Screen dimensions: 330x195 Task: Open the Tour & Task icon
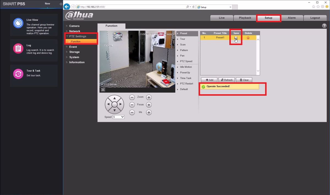[18, 74]
